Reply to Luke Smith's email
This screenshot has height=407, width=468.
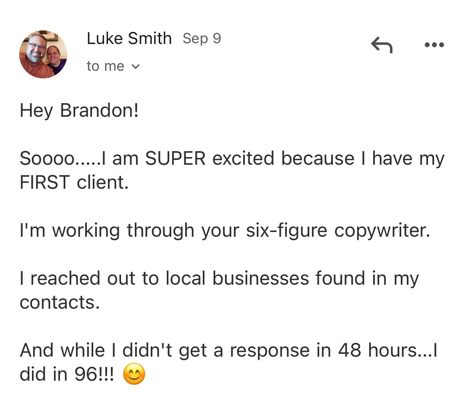click(x=382, y=45)
